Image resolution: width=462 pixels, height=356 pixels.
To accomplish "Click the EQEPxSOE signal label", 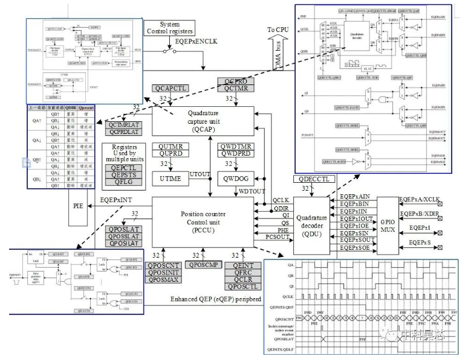I will tap(355, 248).
